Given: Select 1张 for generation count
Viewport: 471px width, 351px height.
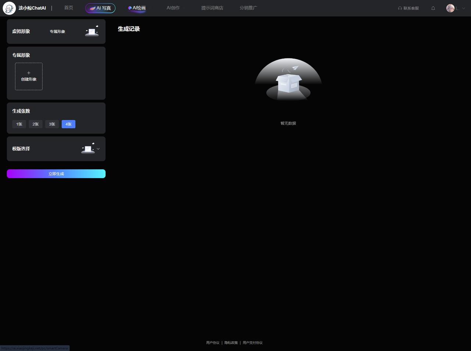Looking at the screenshot, I should click(x=19, y=124).
